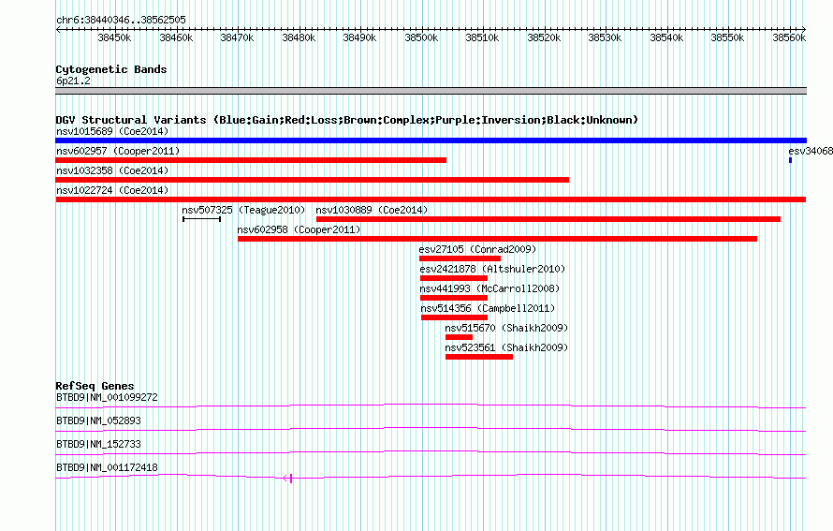
Task: Click the red nsv514356 loss bar
Action: (x=454, y=317)
